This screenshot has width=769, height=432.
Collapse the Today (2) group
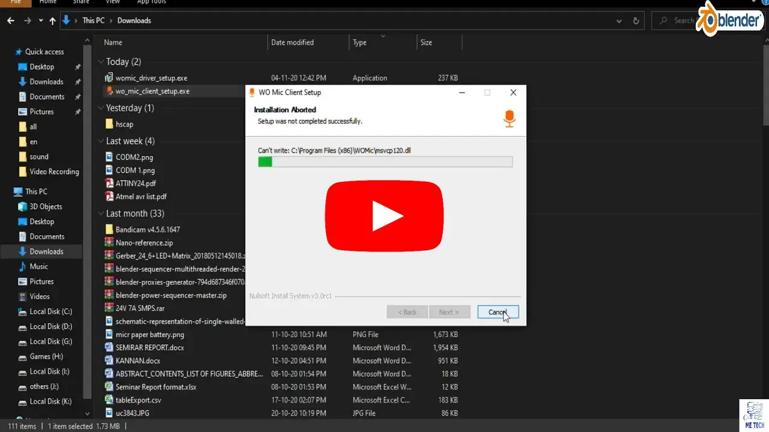coord(101,62)
